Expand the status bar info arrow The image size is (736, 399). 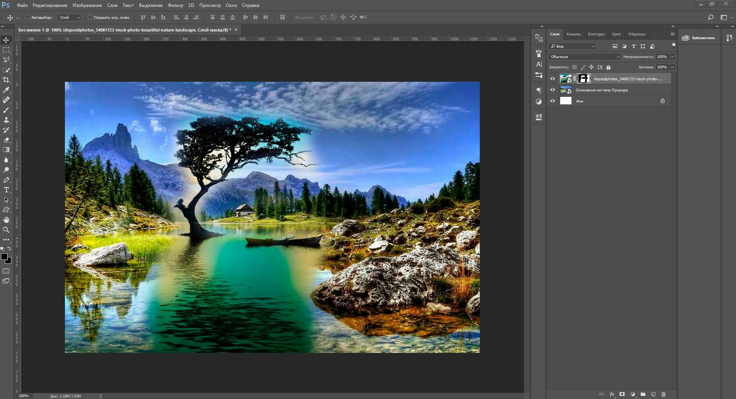point(100,396)
